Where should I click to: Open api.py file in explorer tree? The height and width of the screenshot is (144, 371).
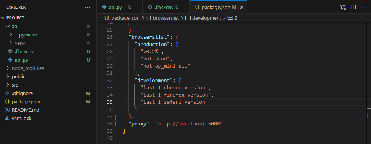click(48, 60)
